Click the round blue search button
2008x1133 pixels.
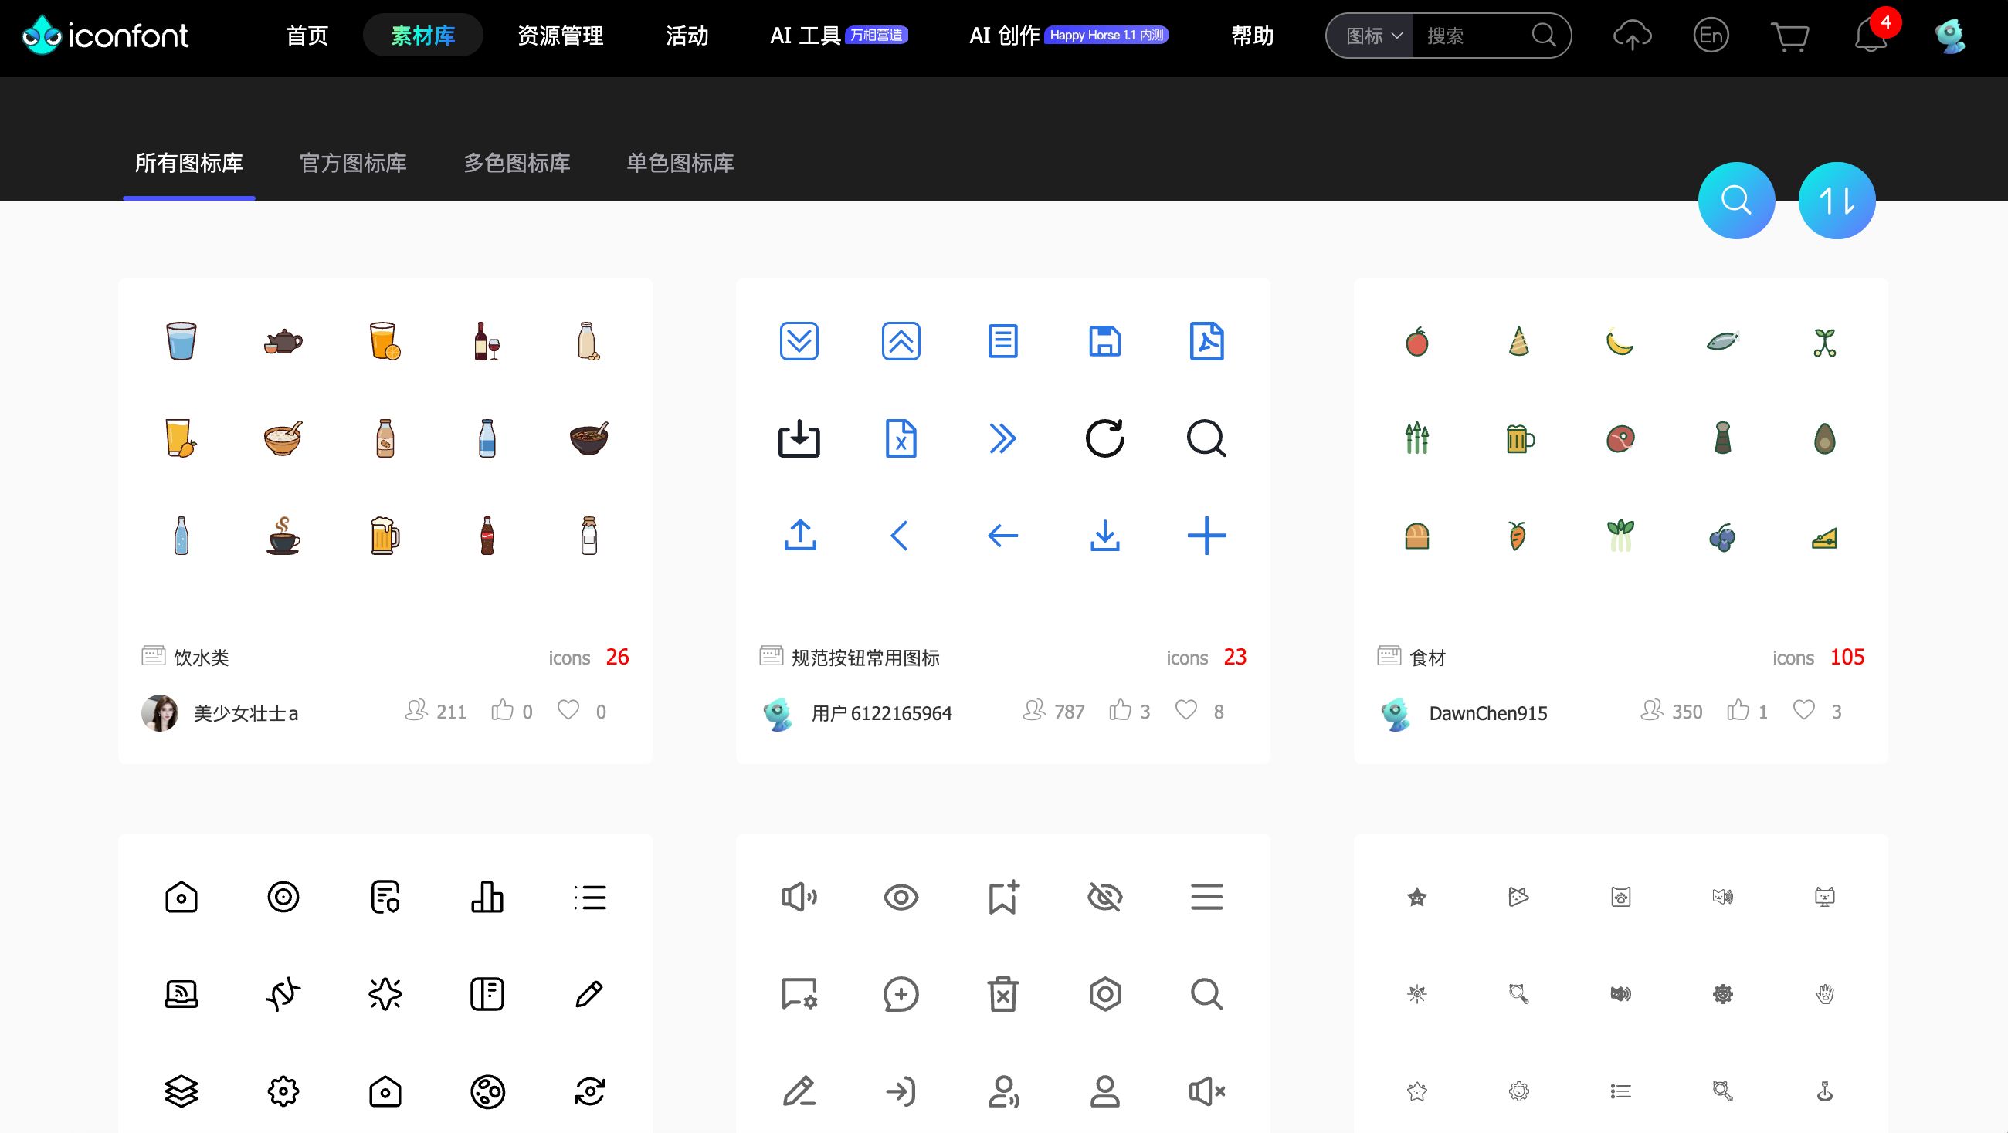[x=1736, y=200]
